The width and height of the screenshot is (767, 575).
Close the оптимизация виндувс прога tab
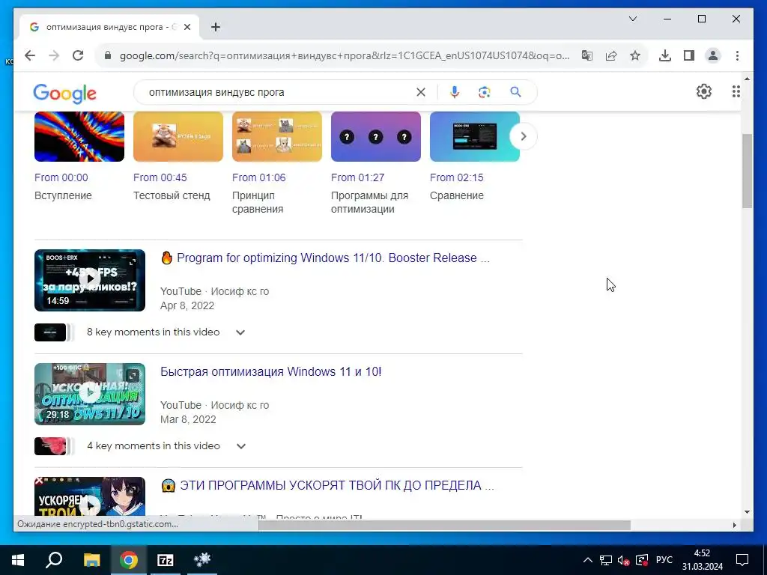pyautogui.click(x=187, y=27)
